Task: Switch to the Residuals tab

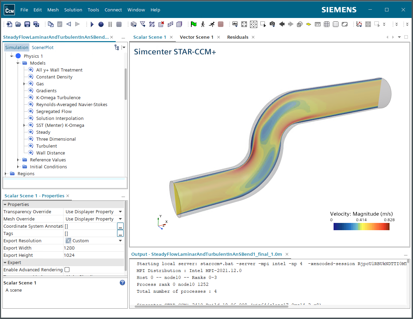Action: pyautogui.click(x=238, y=37)
